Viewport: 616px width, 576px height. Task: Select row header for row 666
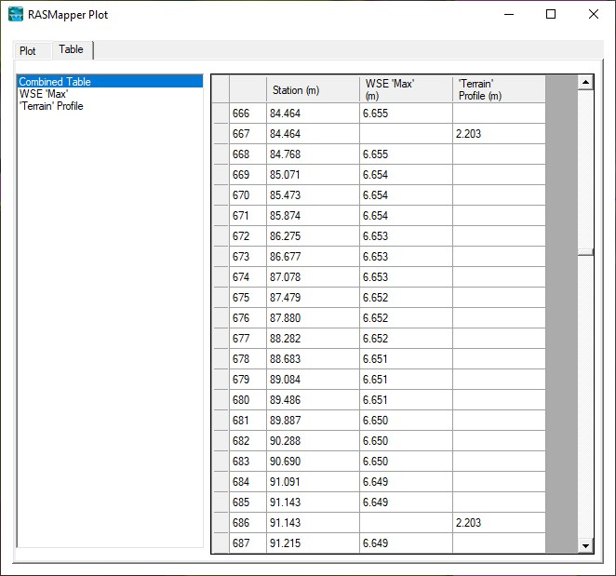pyautogui.click(x=221, y=114)
